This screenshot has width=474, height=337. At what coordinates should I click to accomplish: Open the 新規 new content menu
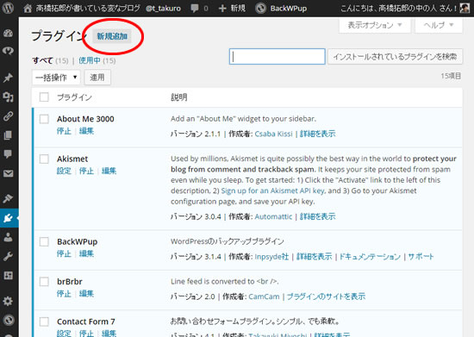coord(232,8)
